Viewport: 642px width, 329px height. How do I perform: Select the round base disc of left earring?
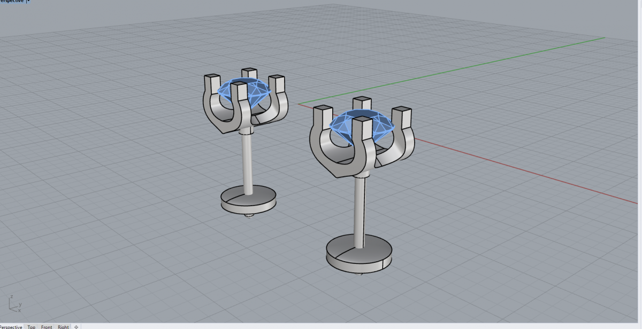point(250,199)
